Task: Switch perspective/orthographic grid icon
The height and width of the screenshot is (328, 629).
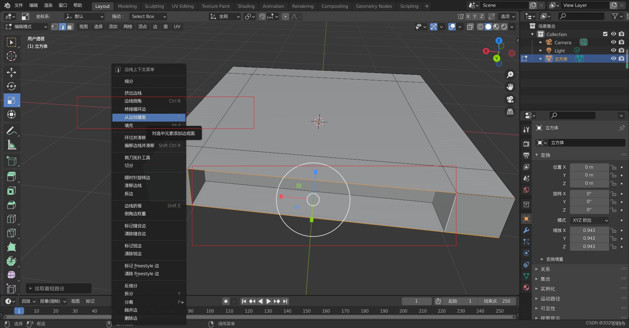Action: pyautogui.click(x=510, y=112)
